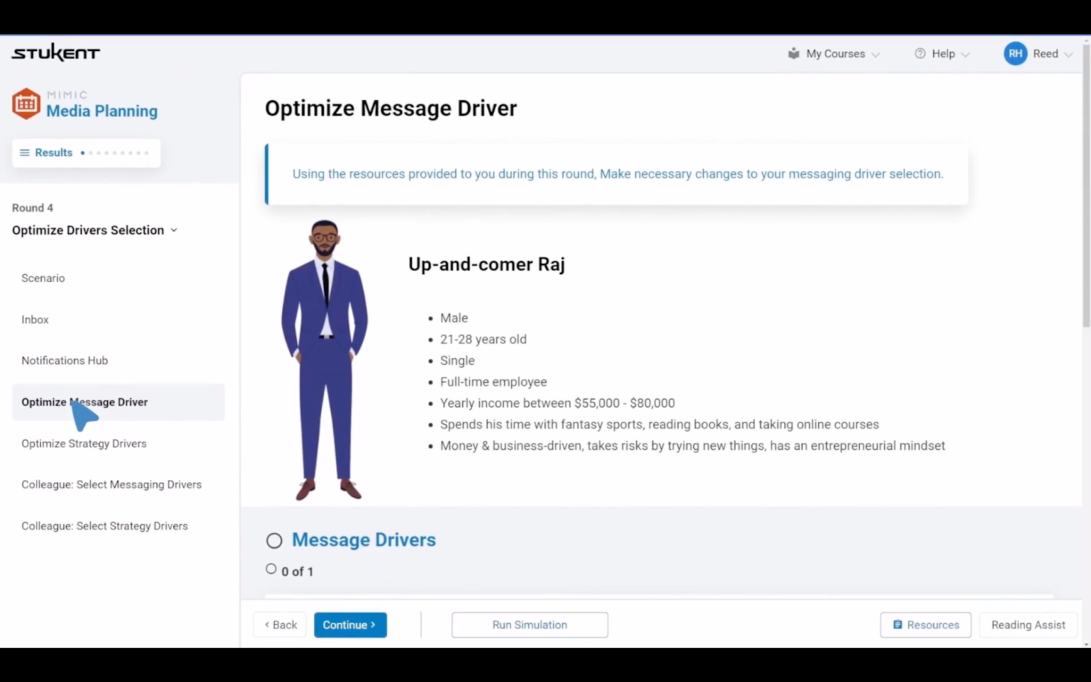The height and width of the screenshot is (682, 1091).
Task: Enable Reading Assist
Action: point(1028,625)
